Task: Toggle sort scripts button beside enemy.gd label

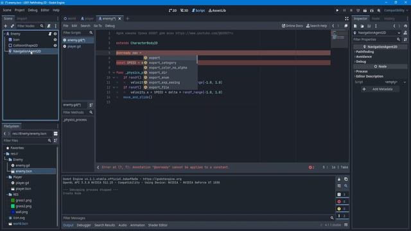Action: pyautogui.click(x=91, y=105)
